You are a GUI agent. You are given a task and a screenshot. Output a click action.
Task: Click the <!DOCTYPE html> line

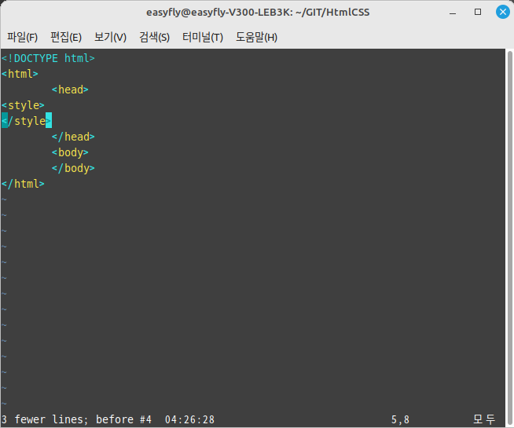[48, 58]
